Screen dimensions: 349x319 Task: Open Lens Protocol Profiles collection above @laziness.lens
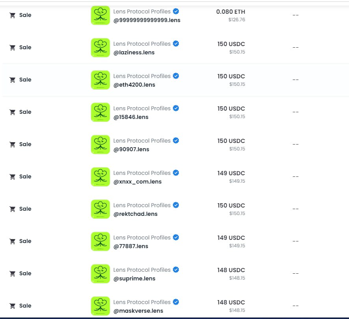[x=142, y=44]
